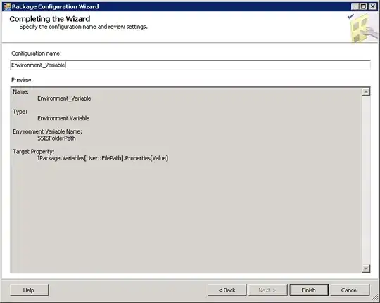380x303 pixels.
Task: Click the 'Completing the Wizard' heading
Action: [x=50, y=19]
